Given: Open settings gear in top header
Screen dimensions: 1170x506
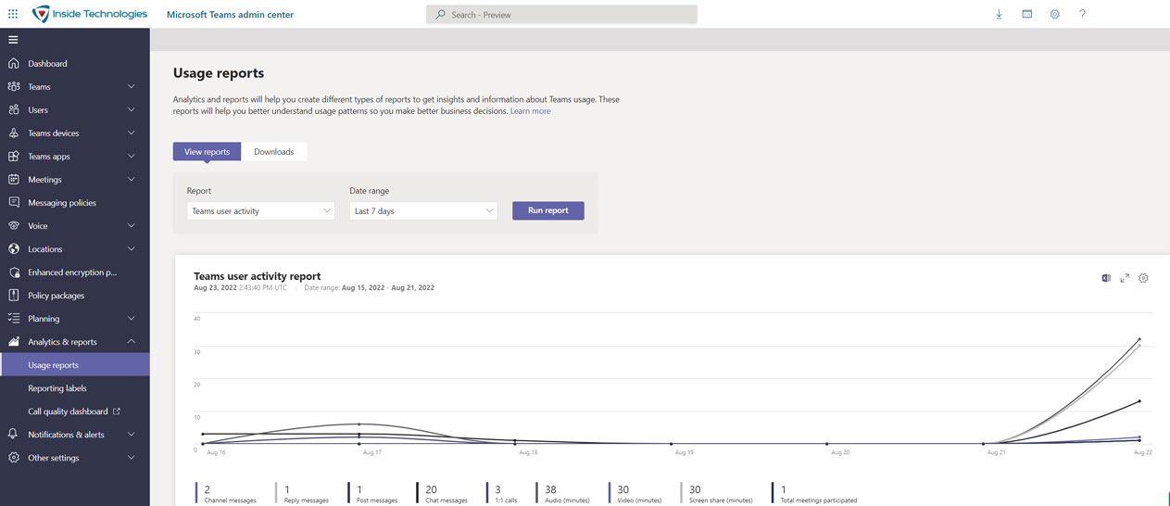Looking at the screenshot, I should pos(1054,14).
